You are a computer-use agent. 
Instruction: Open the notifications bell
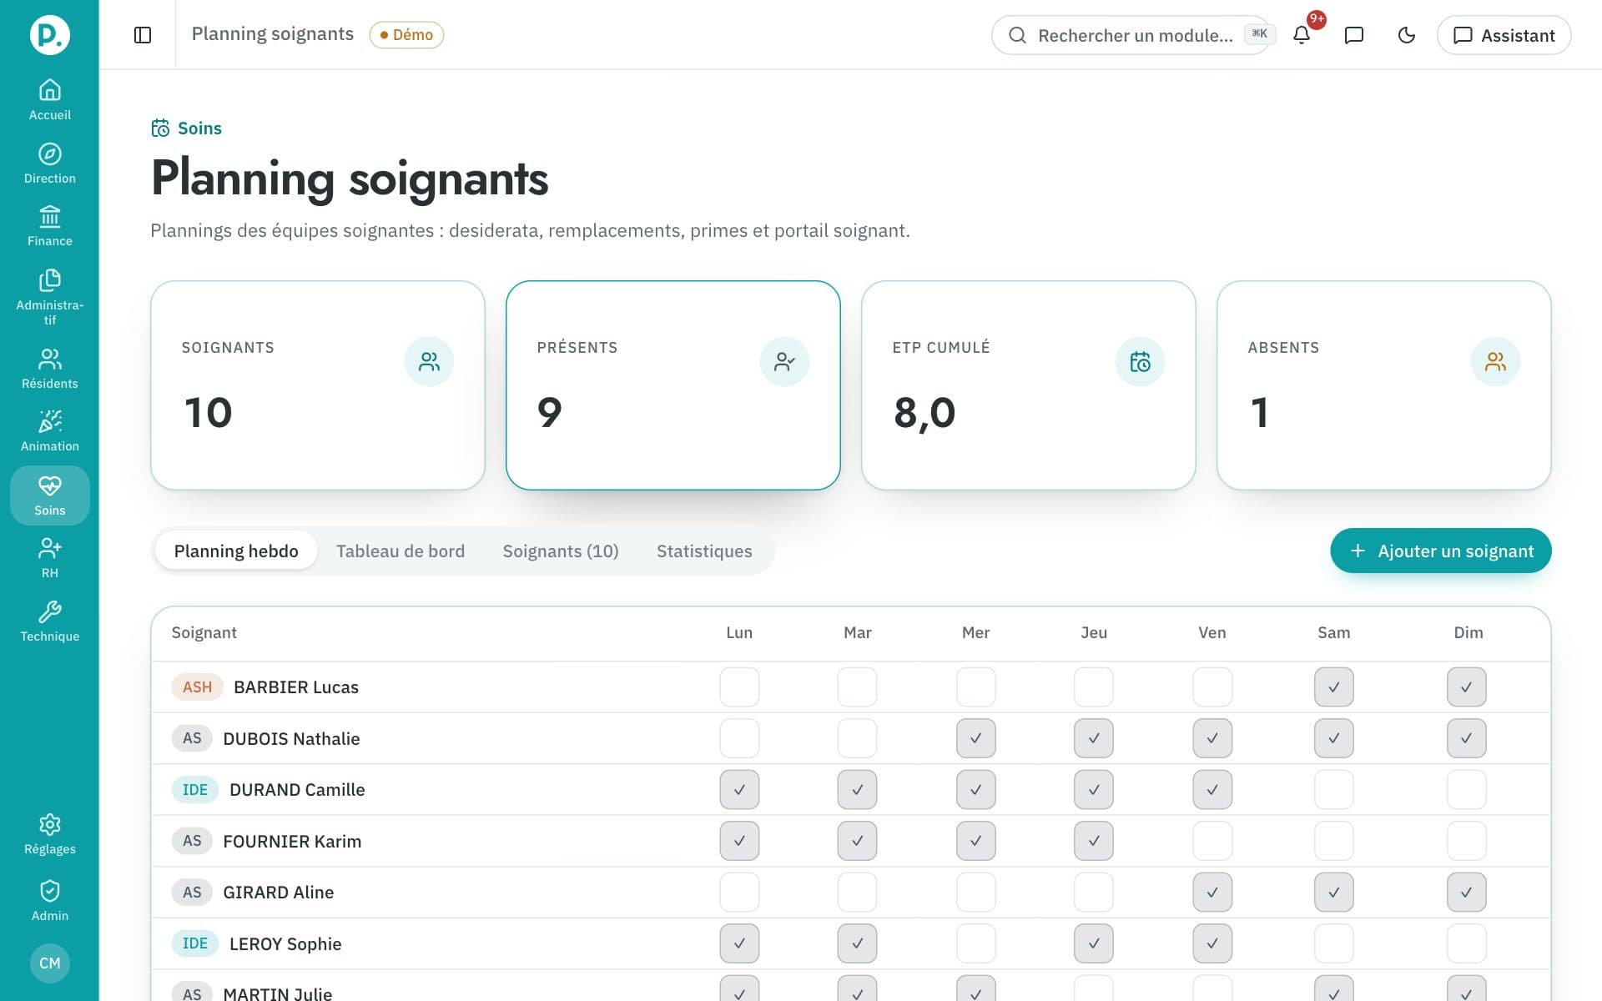tap(1302, 35)
